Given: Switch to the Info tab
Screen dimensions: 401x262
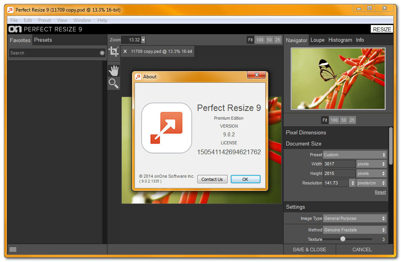Looking at the screenshot, I should (360, 40).
